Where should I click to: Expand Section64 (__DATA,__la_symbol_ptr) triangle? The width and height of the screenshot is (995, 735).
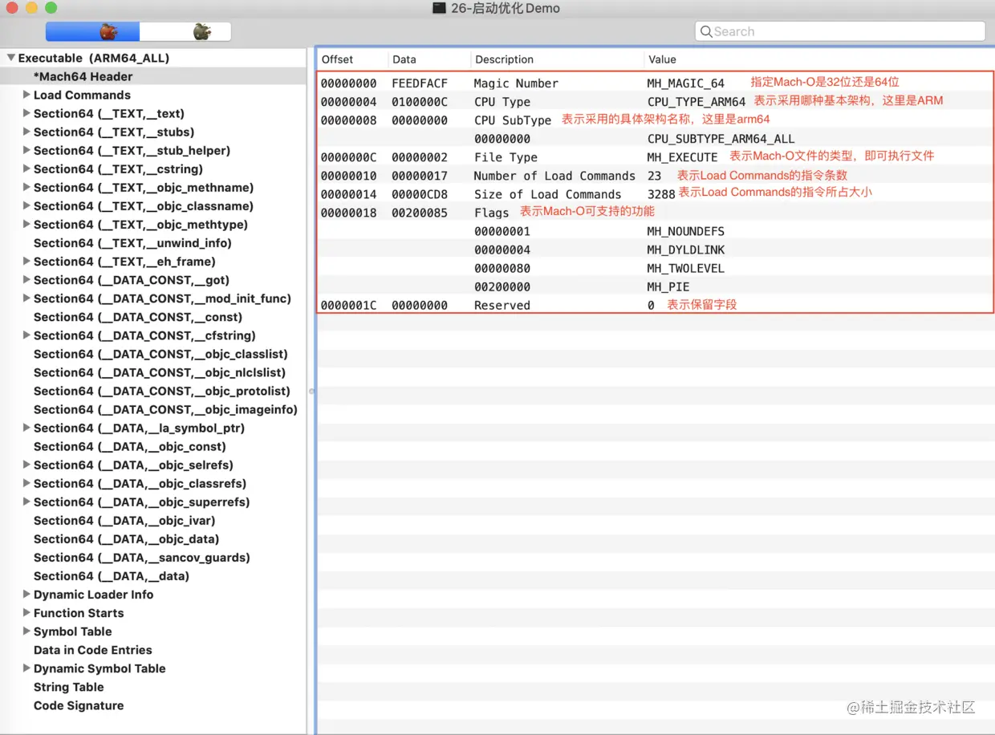(x=26, y=428)
